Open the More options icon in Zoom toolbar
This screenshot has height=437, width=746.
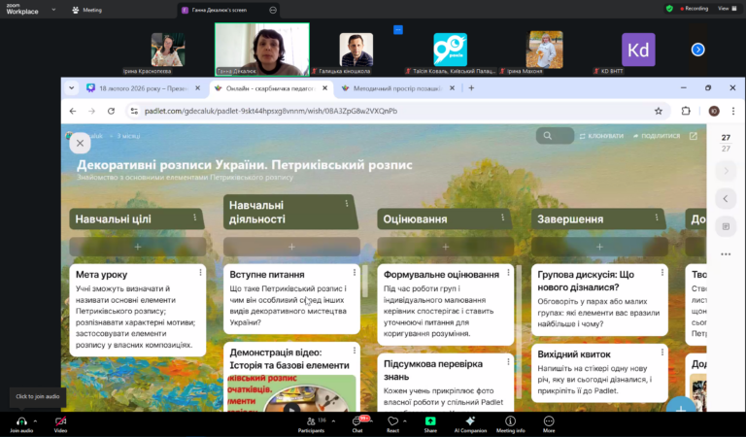(549, 421)
